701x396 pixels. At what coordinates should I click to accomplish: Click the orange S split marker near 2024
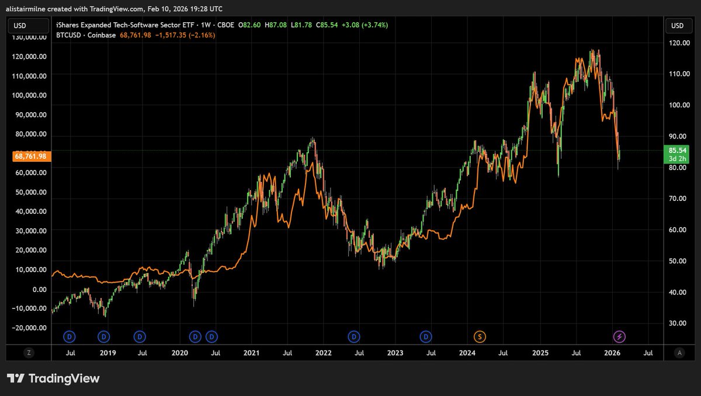tap(478, 336)
